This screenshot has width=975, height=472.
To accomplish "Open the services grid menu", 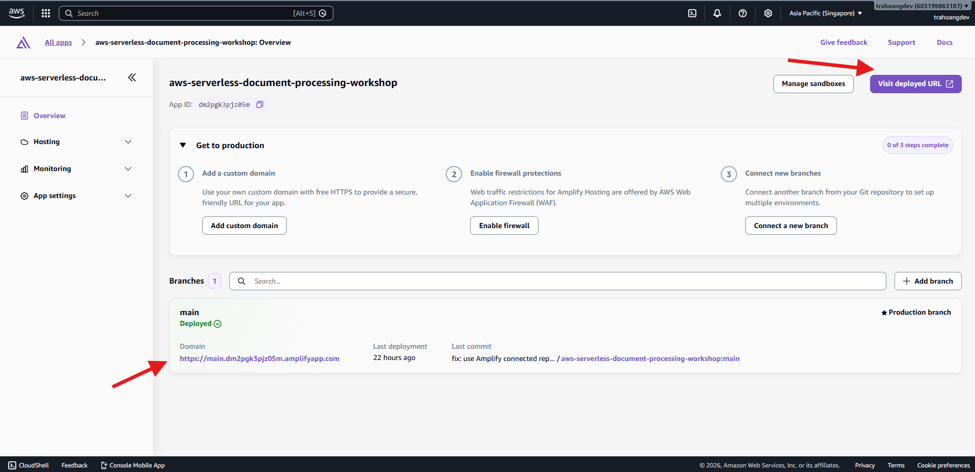I will tap(46, 13).
